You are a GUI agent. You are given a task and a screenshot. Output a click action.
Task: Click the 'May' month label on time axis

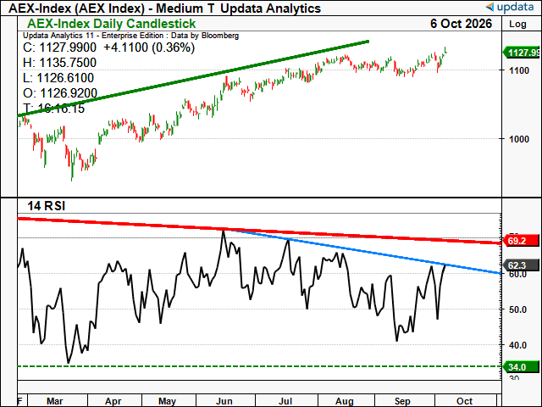(168, 401)
